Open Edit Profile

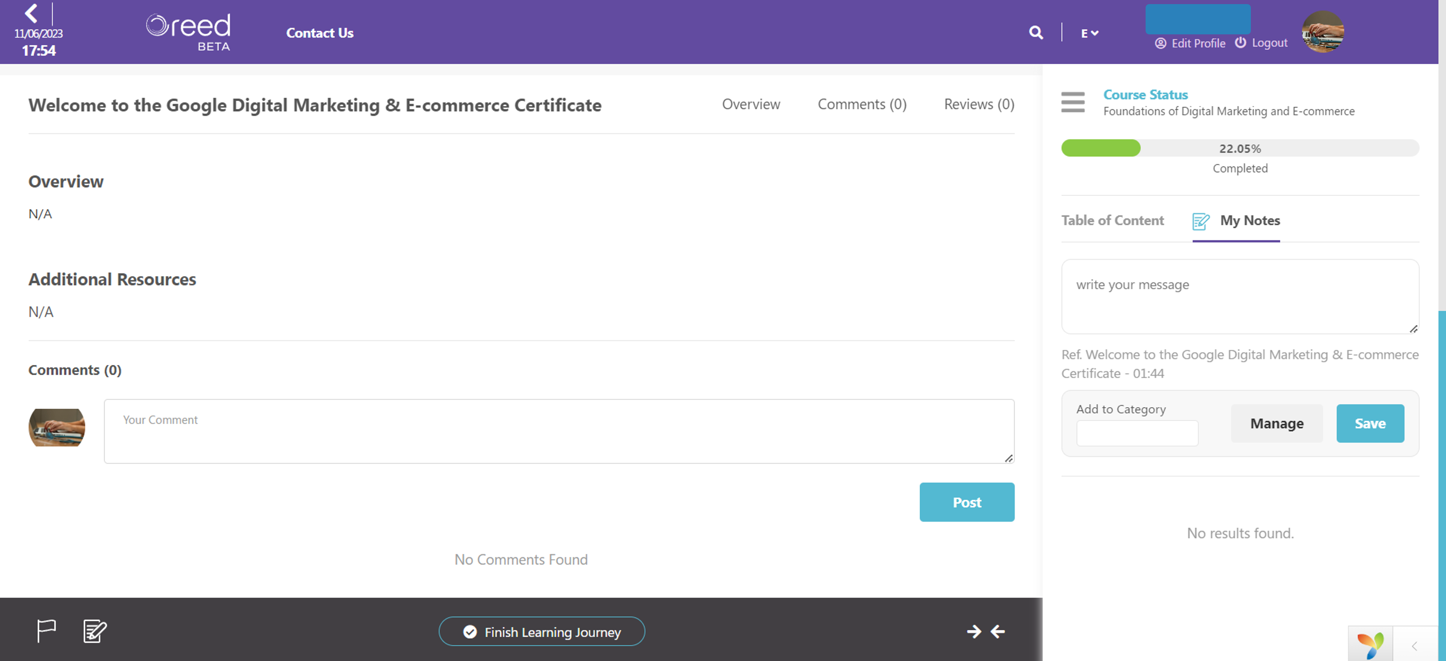pyautogui.click(x=1189, y=43)
